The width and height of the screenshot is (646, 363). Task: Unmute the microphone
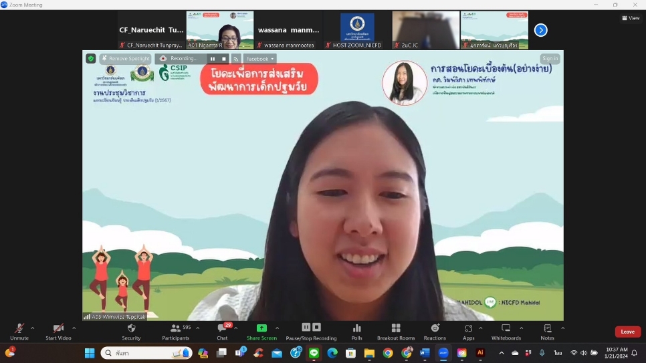pos(19,331)
